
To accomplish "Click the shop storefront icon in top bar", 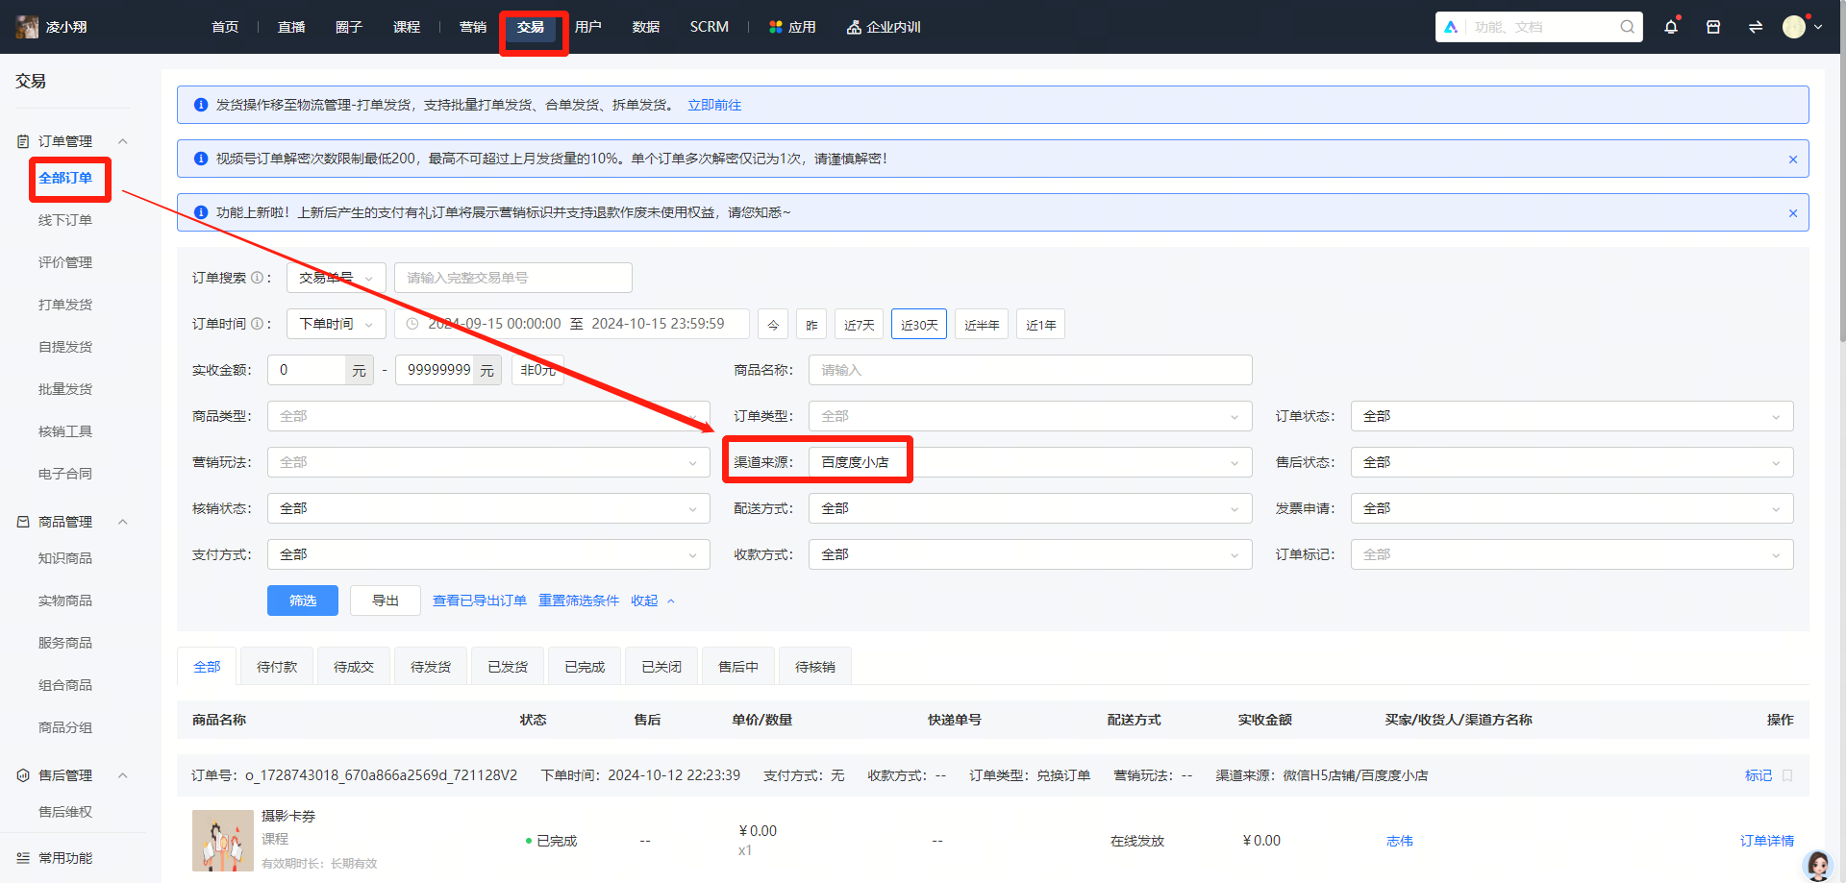I will point(1713,27).
